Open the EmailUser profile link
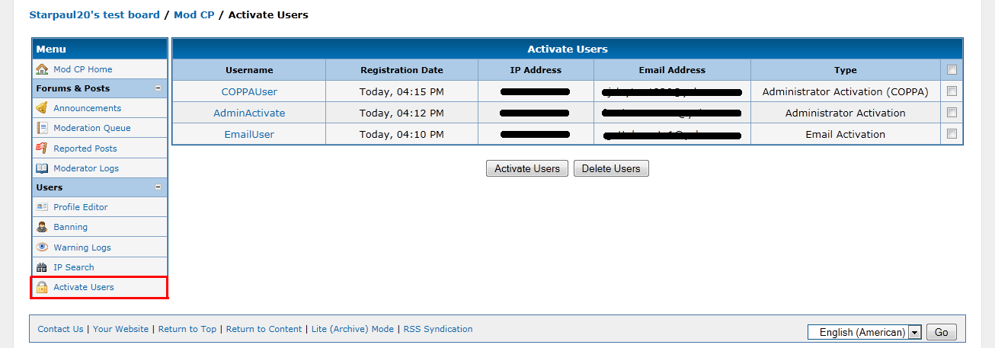995x348 pixels. tap(249, 134)
